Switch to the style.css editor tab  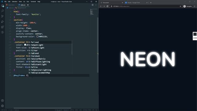23,5
